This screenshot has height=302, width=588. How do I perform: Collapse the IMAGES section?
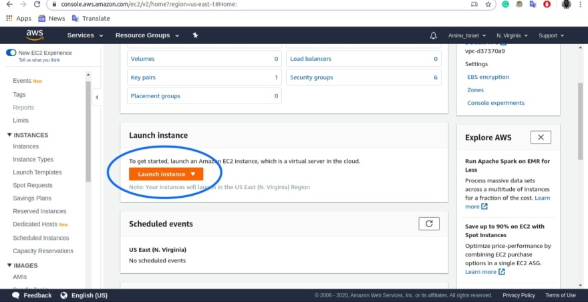coord(9,265)
